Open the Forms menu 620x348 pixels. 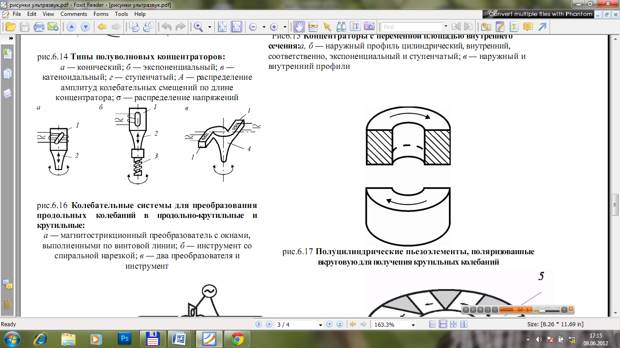[101, 14]
